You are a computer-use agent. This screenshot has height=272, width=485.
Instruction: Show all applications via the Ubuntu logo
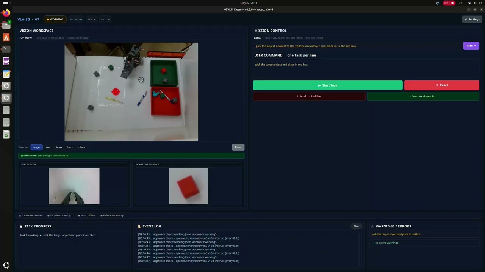(6, 265)
